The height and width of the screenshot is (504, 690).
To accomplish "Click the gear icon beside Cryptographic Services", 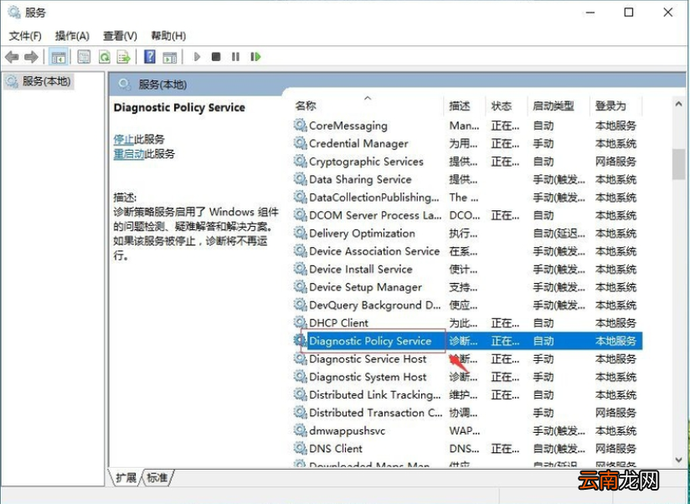I will [300, 162].
